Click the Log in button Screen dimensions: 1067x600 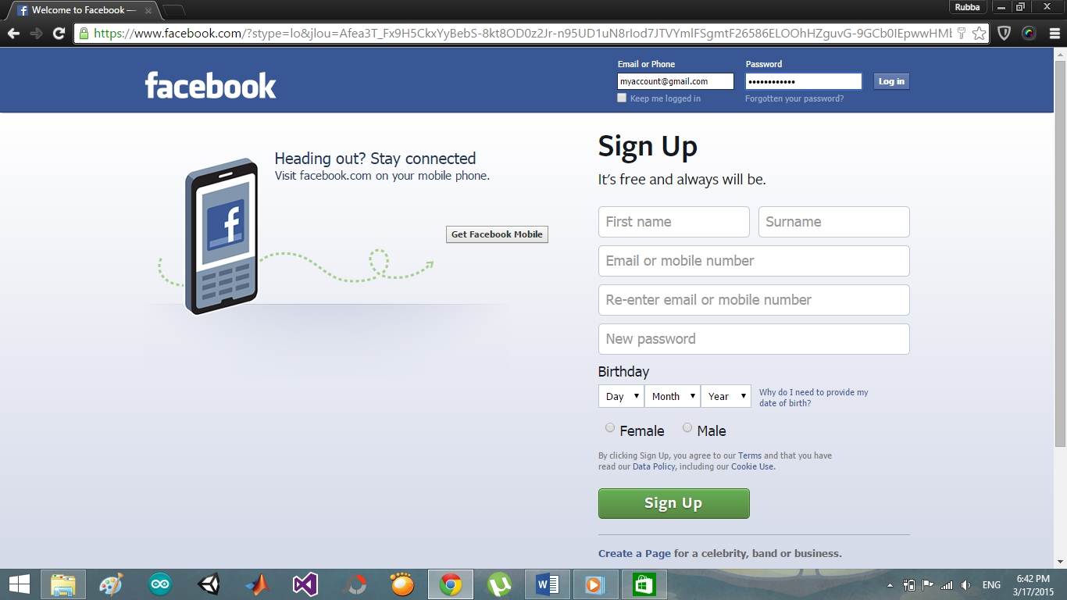pyautogui.click(x=891, y=81)
